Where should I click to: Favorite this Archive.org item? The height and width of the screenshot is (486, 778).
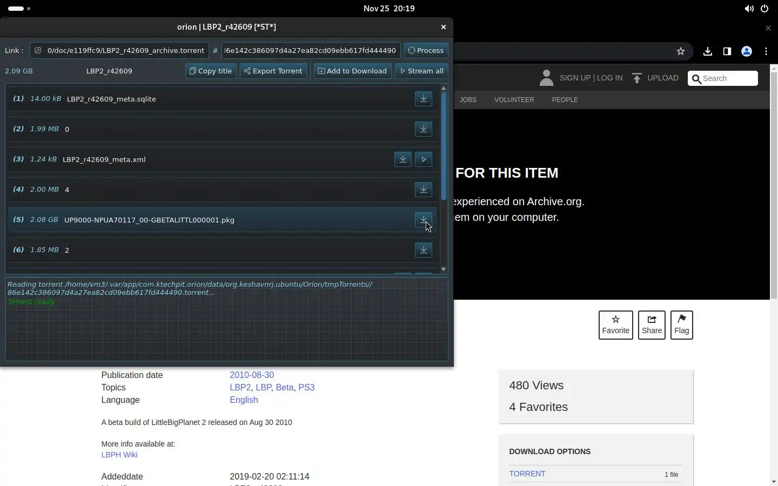click(x=615, y=325)
